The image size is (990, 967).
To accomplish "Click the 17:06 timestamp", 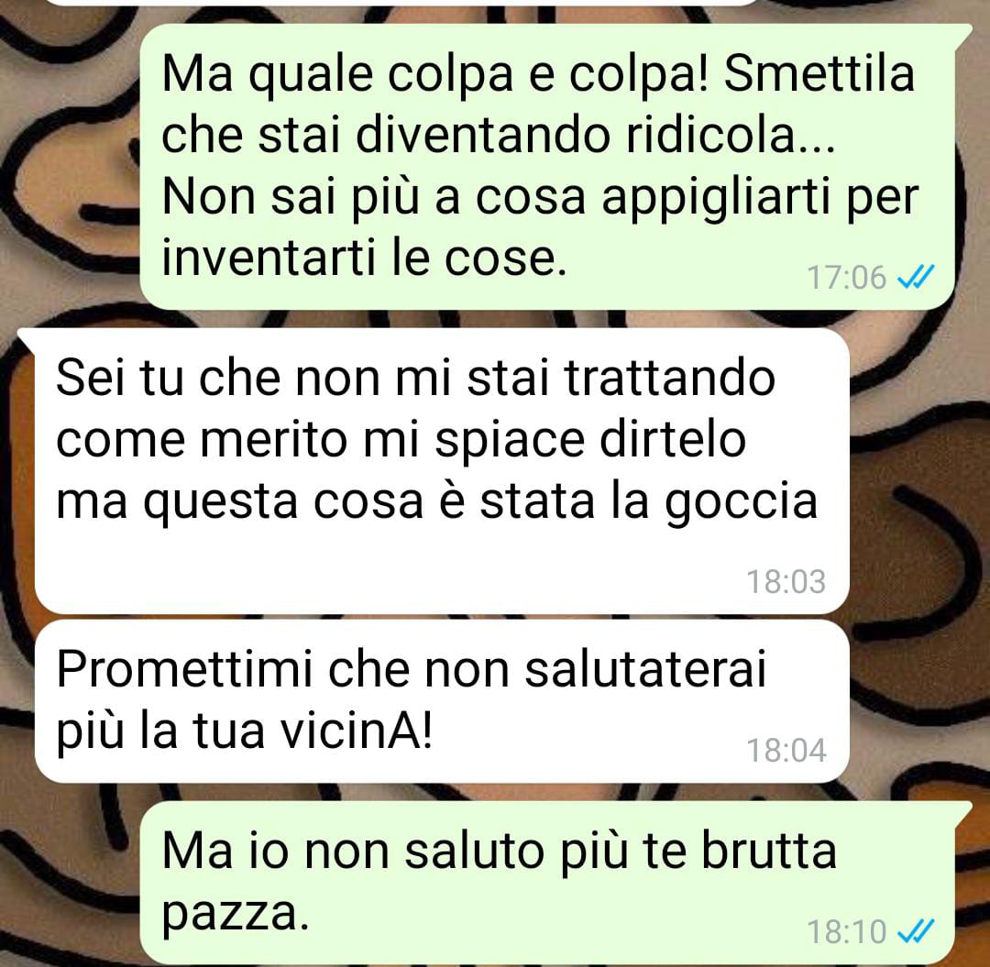I will pos(847,277).
